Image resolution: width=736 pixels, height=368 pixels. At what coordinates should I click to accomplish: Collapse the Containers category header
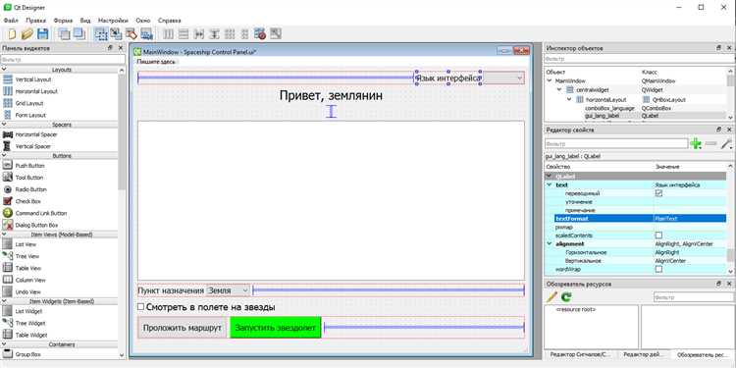[x=4, y=344]
